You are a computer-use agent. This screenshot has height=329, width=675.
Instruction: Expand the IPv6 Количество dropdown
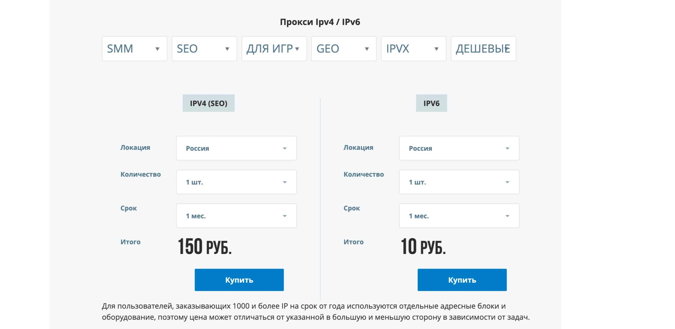[x=459, y=182]
